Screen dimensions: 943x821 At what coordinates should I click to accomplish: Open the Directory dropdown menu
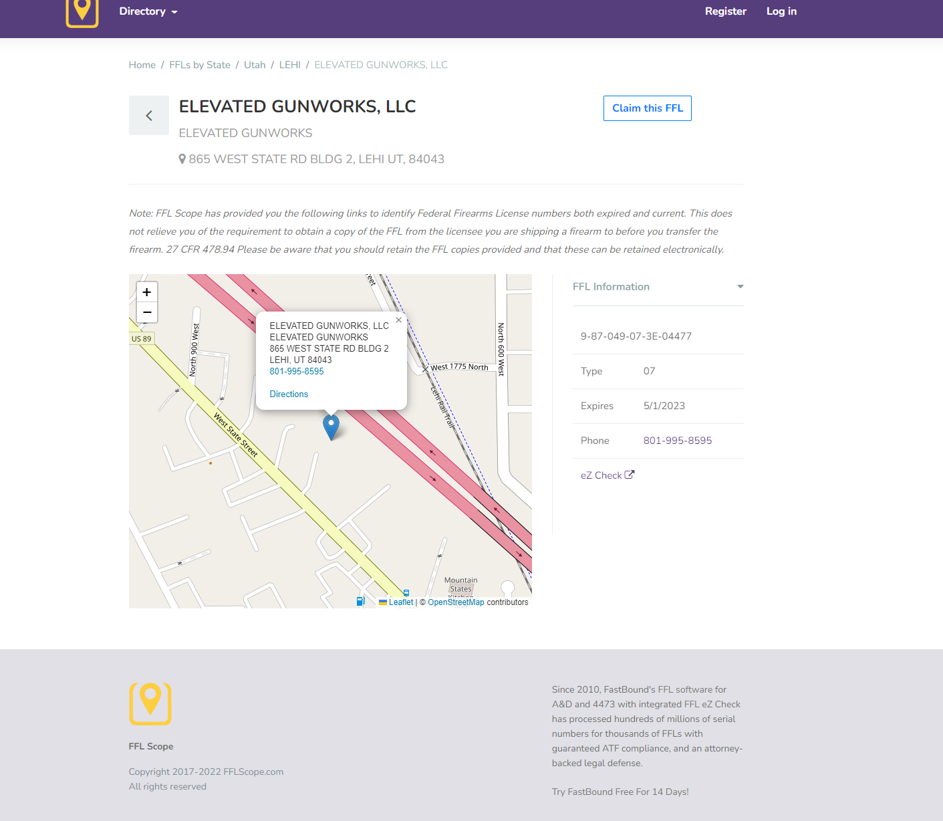tap(148, 11)
